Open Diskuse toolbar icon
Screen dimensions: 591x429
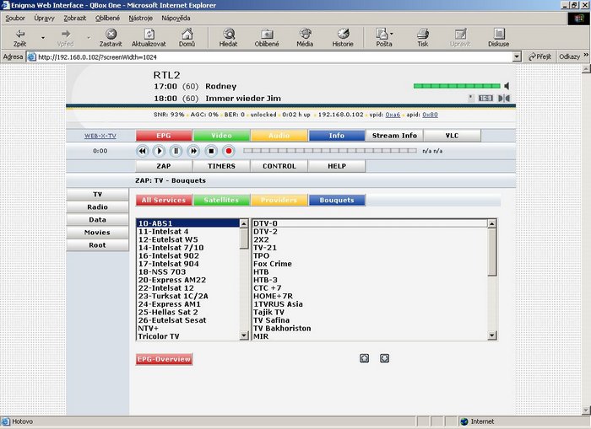(x=499, y=34)
